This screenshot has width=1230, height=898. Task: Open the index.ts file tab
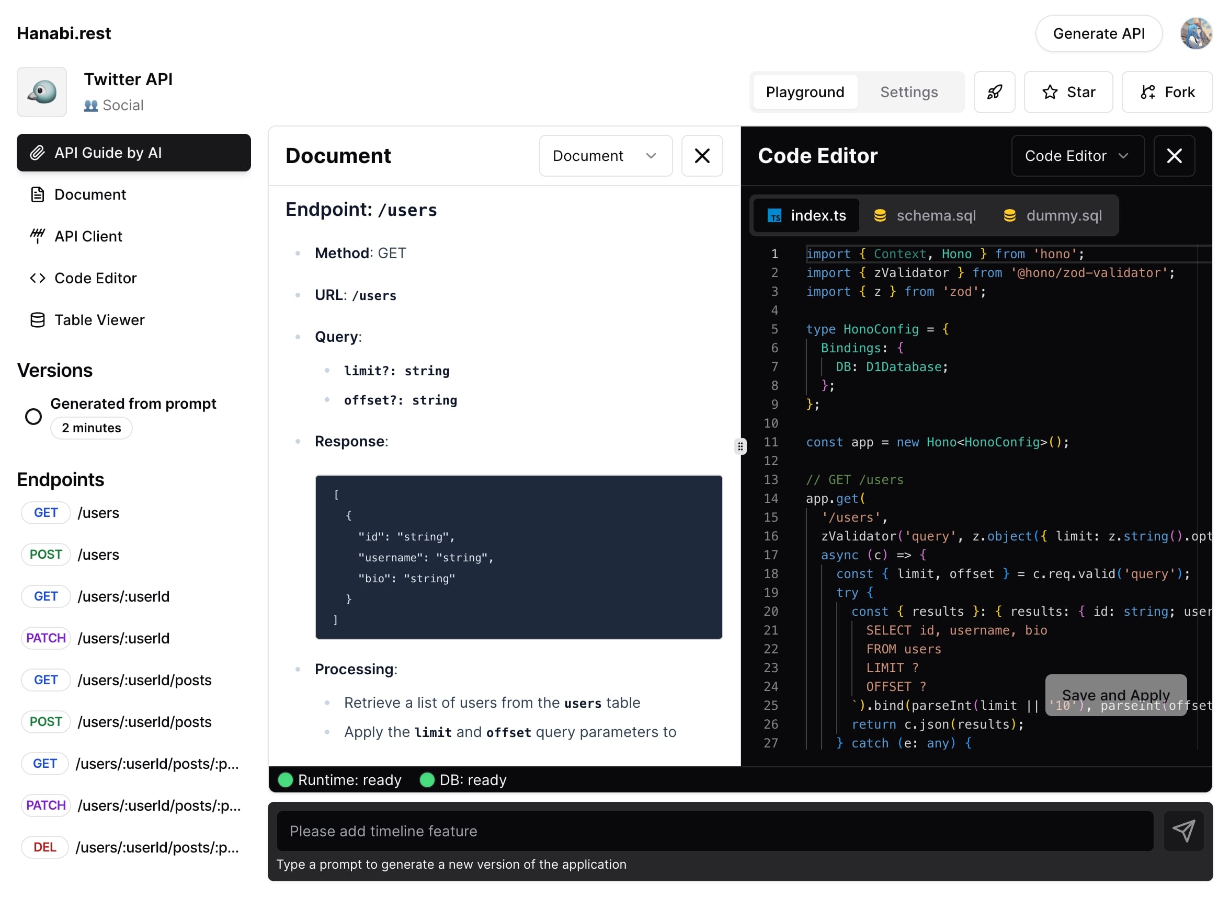806,216
